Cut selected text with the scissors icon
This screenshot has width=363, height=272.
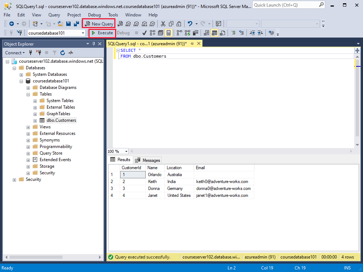[x=163, y=23]
